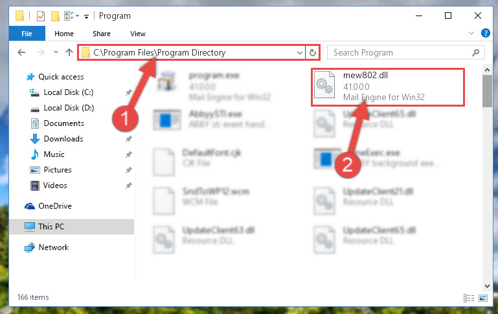Toggle the pin next to Music
The image size is (498, 314).
pos(128,154)
